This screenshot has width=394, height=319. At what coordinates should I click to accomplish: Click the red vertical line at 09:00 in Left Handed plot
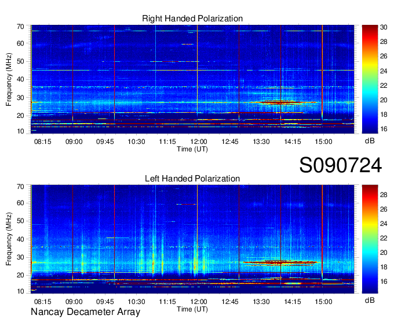click(72, 233)
